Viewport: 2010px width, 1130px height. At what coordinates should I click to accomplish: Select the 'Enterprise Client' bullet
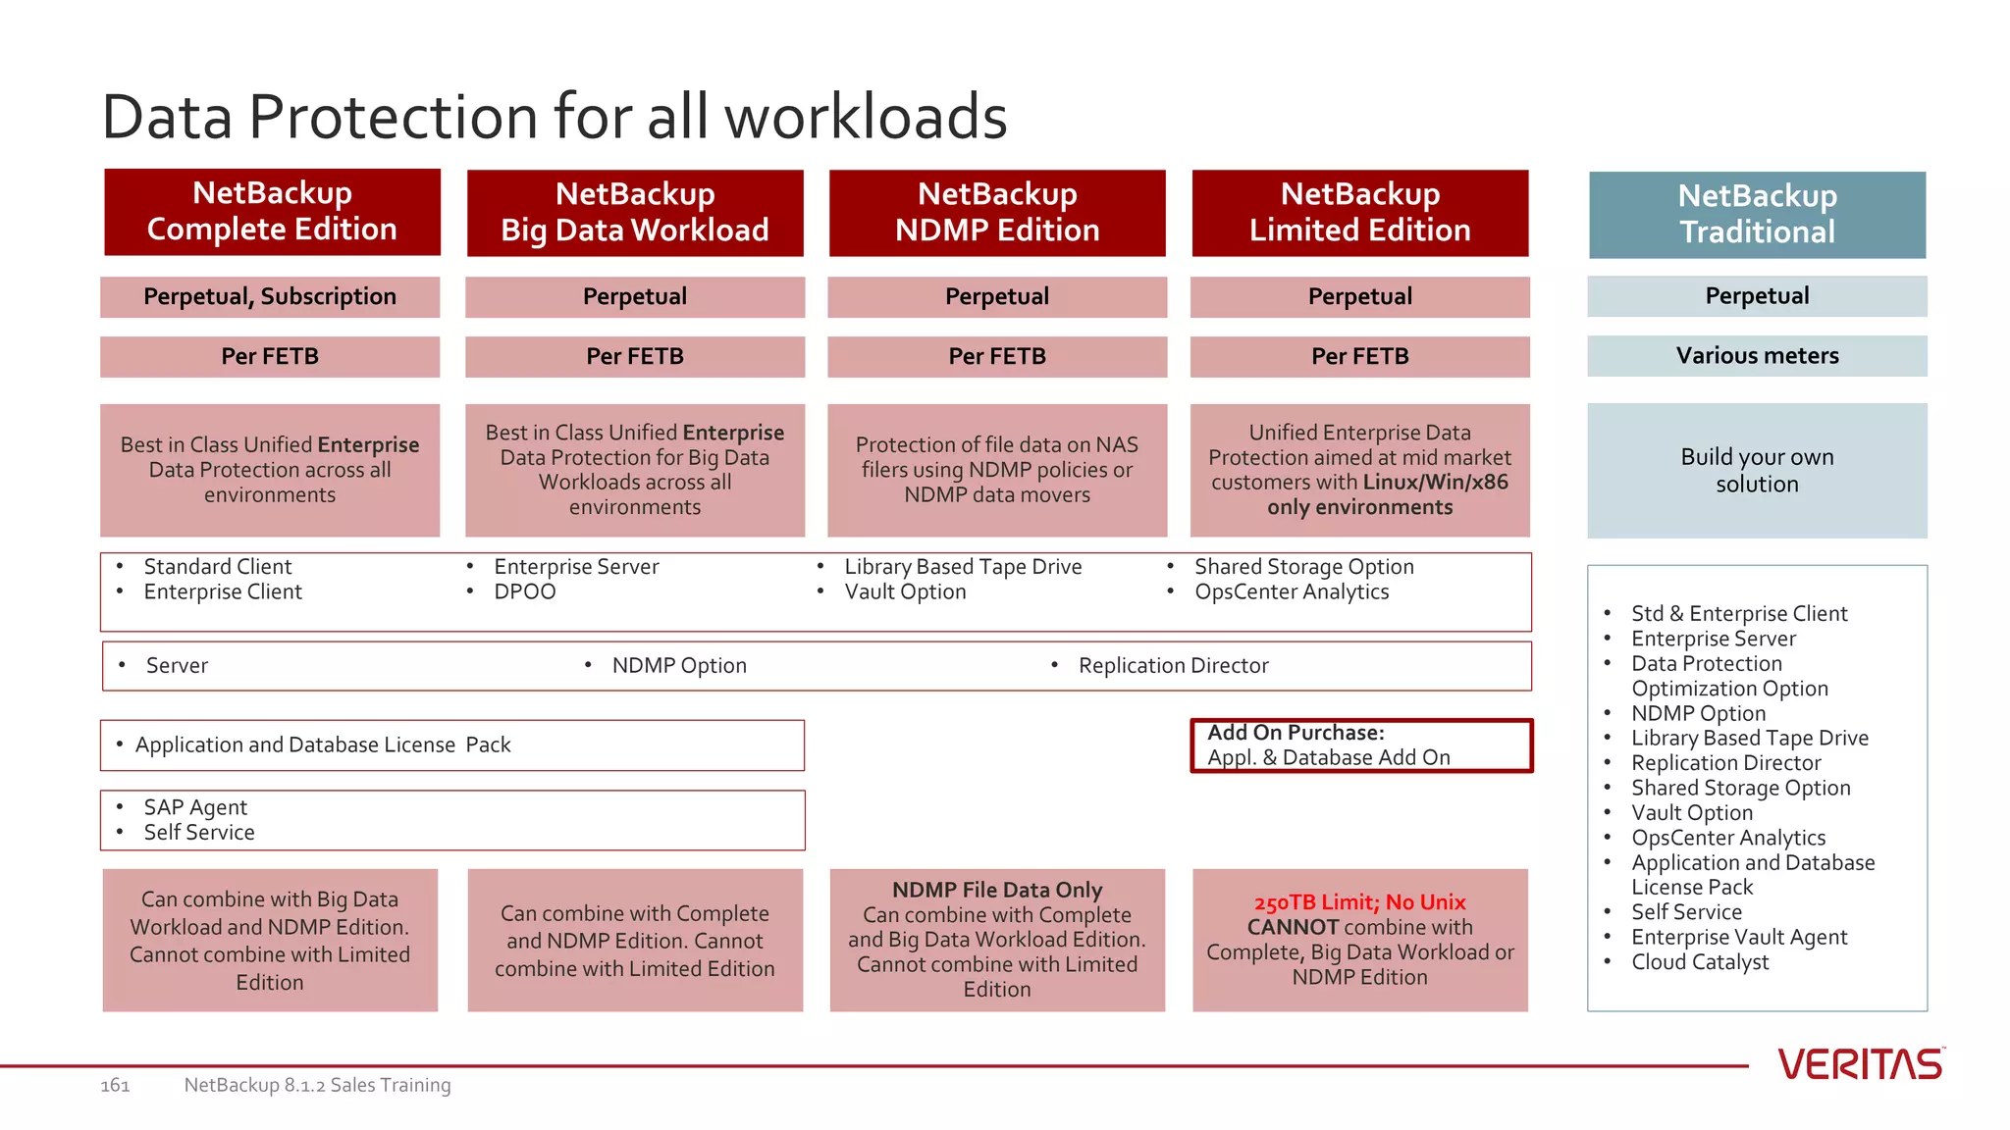click(223, 591)
